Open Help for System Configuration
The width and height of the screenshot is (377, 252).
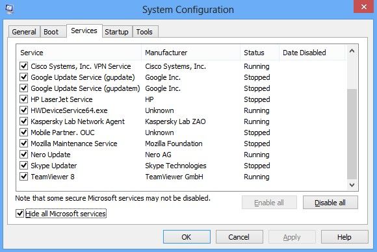point(344,237)
